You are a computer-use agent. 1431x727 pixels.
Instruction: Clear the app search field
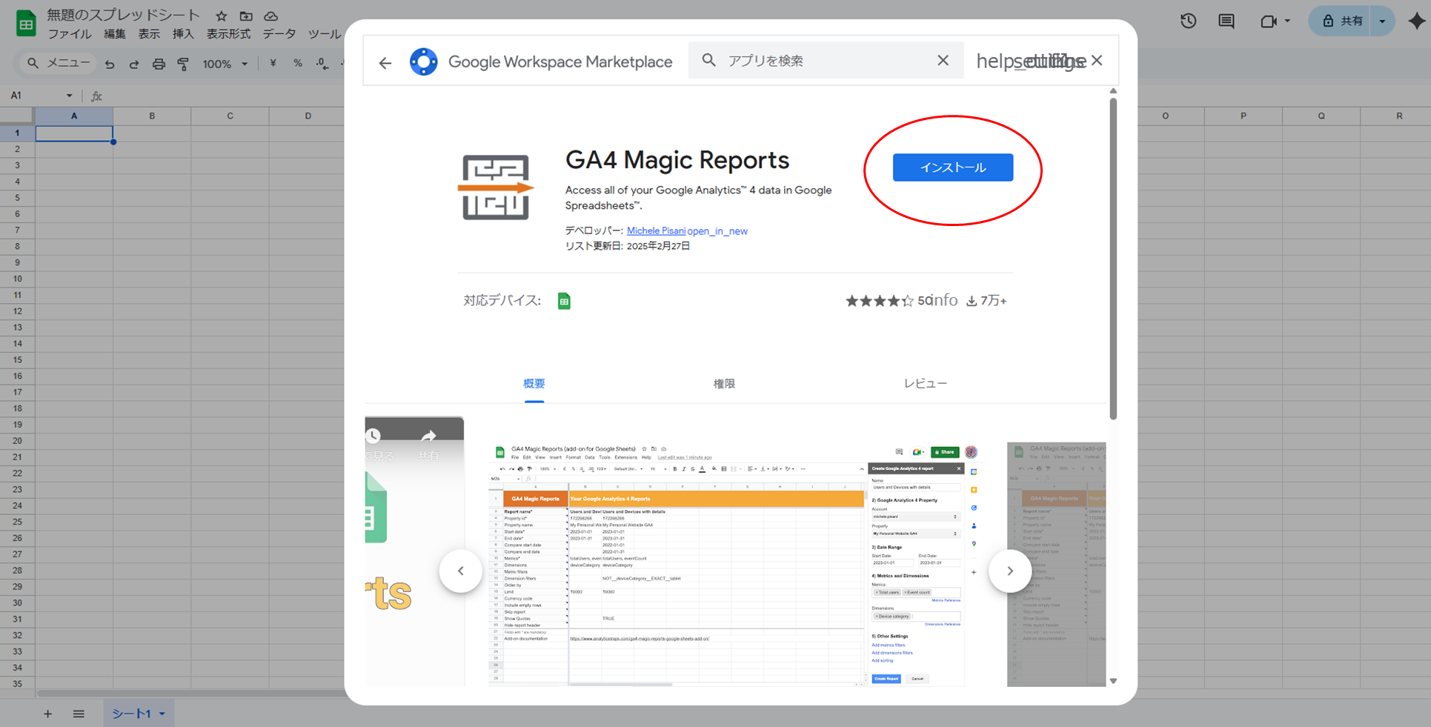[943, 61]
